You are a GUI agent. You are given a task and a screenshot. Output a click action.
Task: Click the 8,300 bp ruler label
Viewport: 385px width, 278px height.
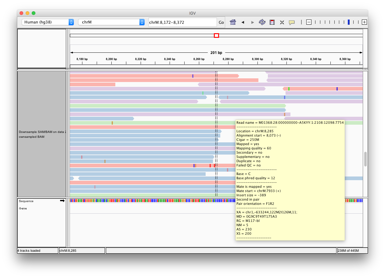pyautogui.click(x=257, y=59)
